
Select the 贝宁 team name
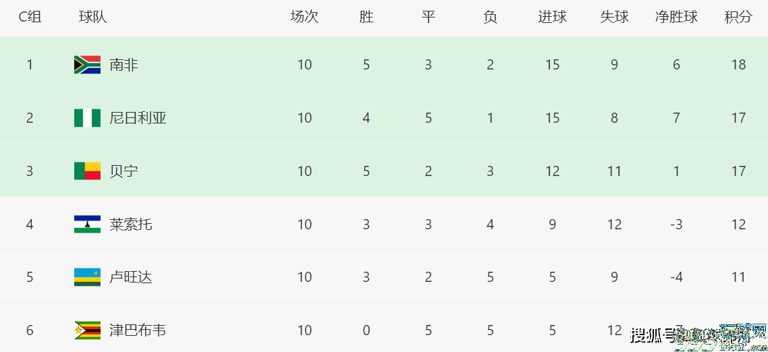pos(124,171)
